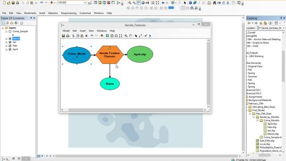Expand the Febr layer legend

[6, 46]
